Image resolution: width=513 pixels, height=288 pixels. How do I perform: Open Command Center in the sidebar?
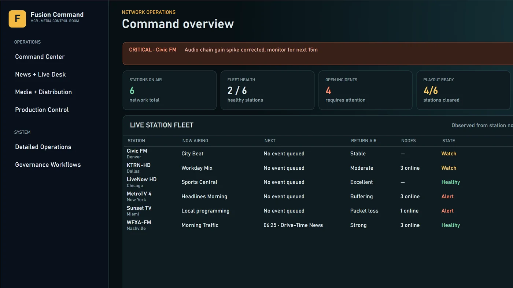coord(40,57)
